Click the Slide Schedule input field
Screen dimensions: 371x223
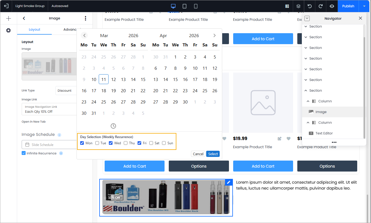[49, 145]
